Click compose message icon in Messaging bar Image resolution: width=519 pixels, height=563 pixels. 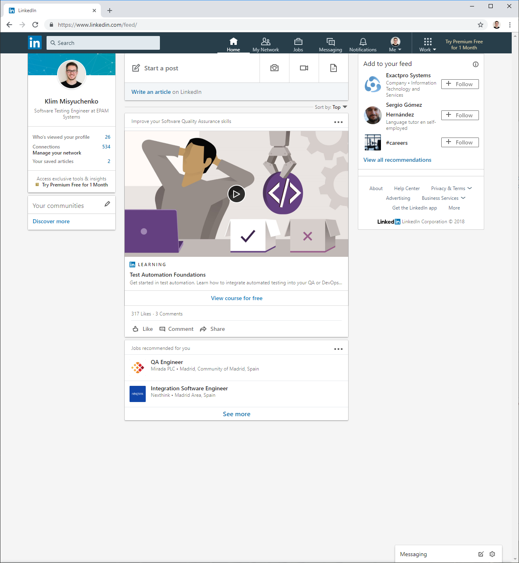point(481,554)
